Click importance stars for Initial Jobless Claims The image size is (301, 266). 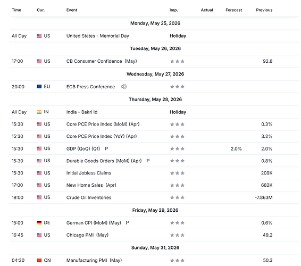pos(177,173)
